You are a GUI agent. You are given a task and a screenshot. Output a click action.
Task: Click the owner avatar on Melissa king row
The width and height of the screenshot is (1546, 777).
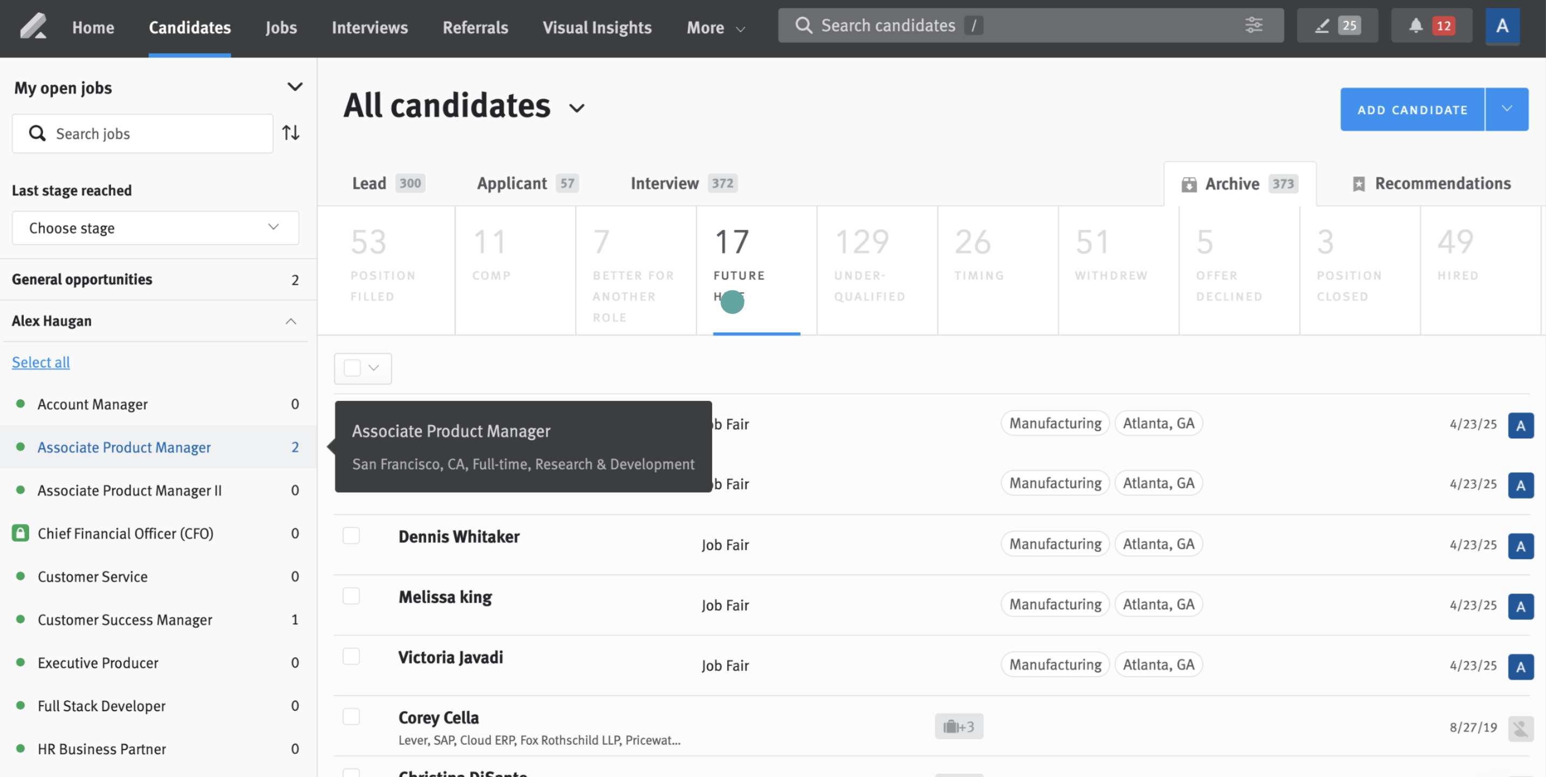point(1520,606)
